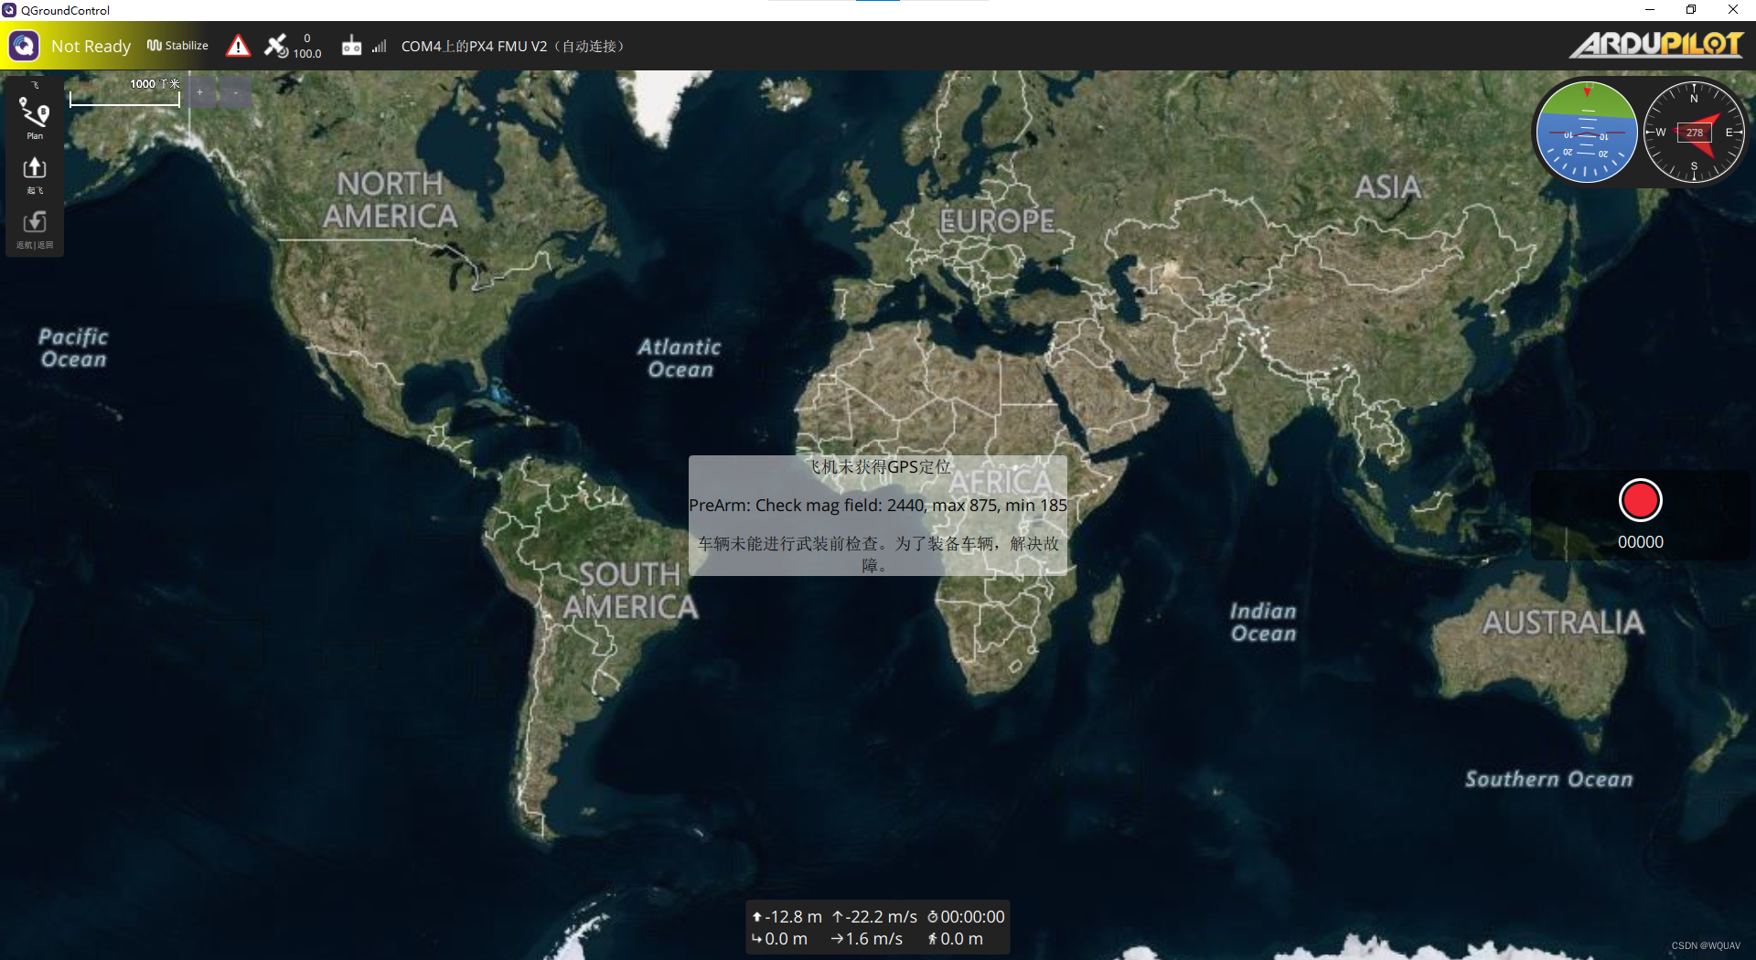Image resolution: width=1756 pixels, height=960 pixels.
Task: Click the compass heading instrument
Action: (1694, 133)
